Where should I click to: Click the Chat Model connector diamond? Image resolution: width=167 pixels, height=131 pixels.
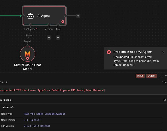31,25
